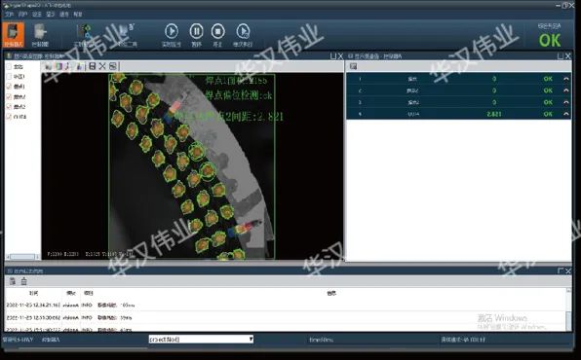
Task: Uncheck the third checkbox in left list
Action: 9,87
